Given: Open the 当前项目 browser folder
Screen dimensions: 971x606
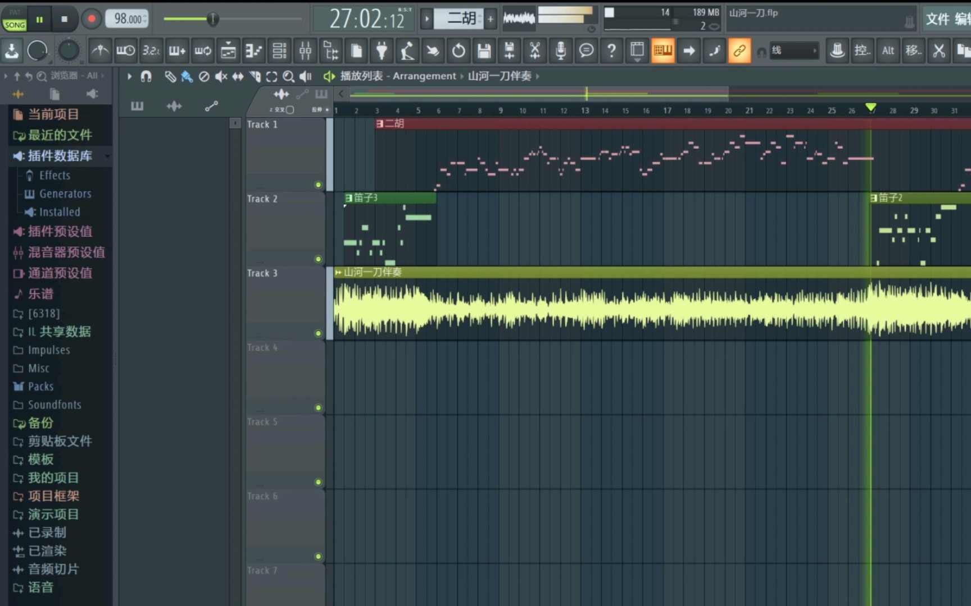Looking at the screenshot, I should pyautogui.click(x=53, y=114).
